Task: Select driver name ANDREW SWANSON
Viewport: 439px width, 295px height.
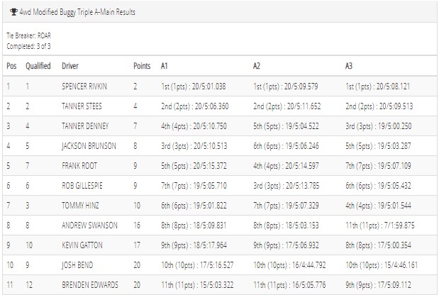Action: [89, 226]
